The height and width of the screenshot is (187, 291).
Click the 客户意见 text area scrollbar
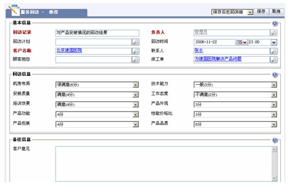274,164
